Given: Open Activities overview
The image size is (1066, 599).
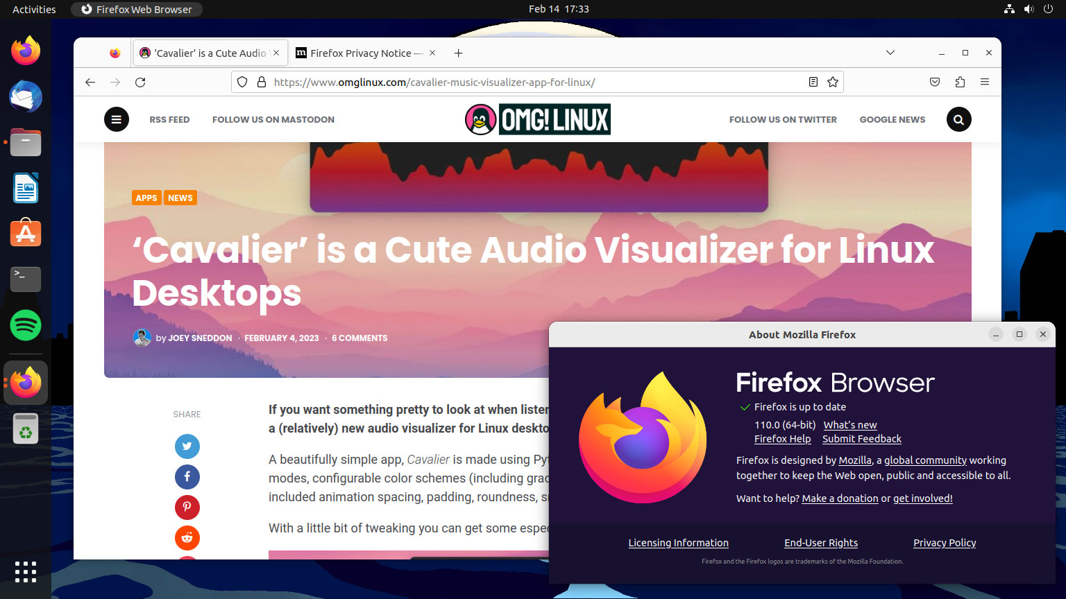Looking at the screenshot, I should [34, 9].
